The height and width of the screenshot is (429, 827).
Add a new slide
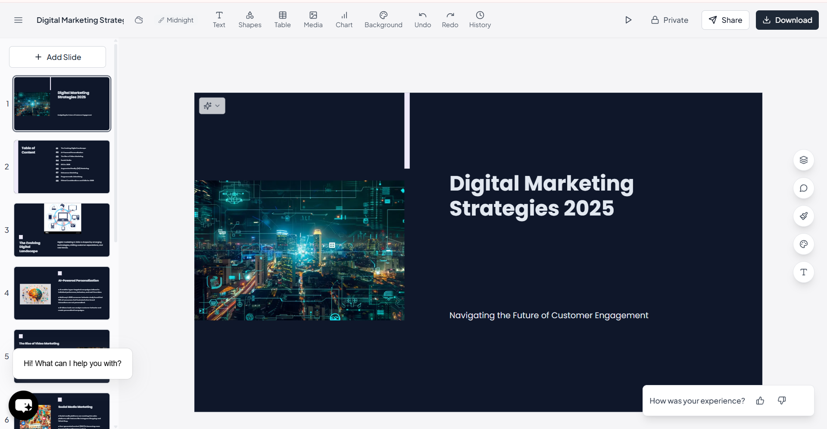click(x=57, y=57)
